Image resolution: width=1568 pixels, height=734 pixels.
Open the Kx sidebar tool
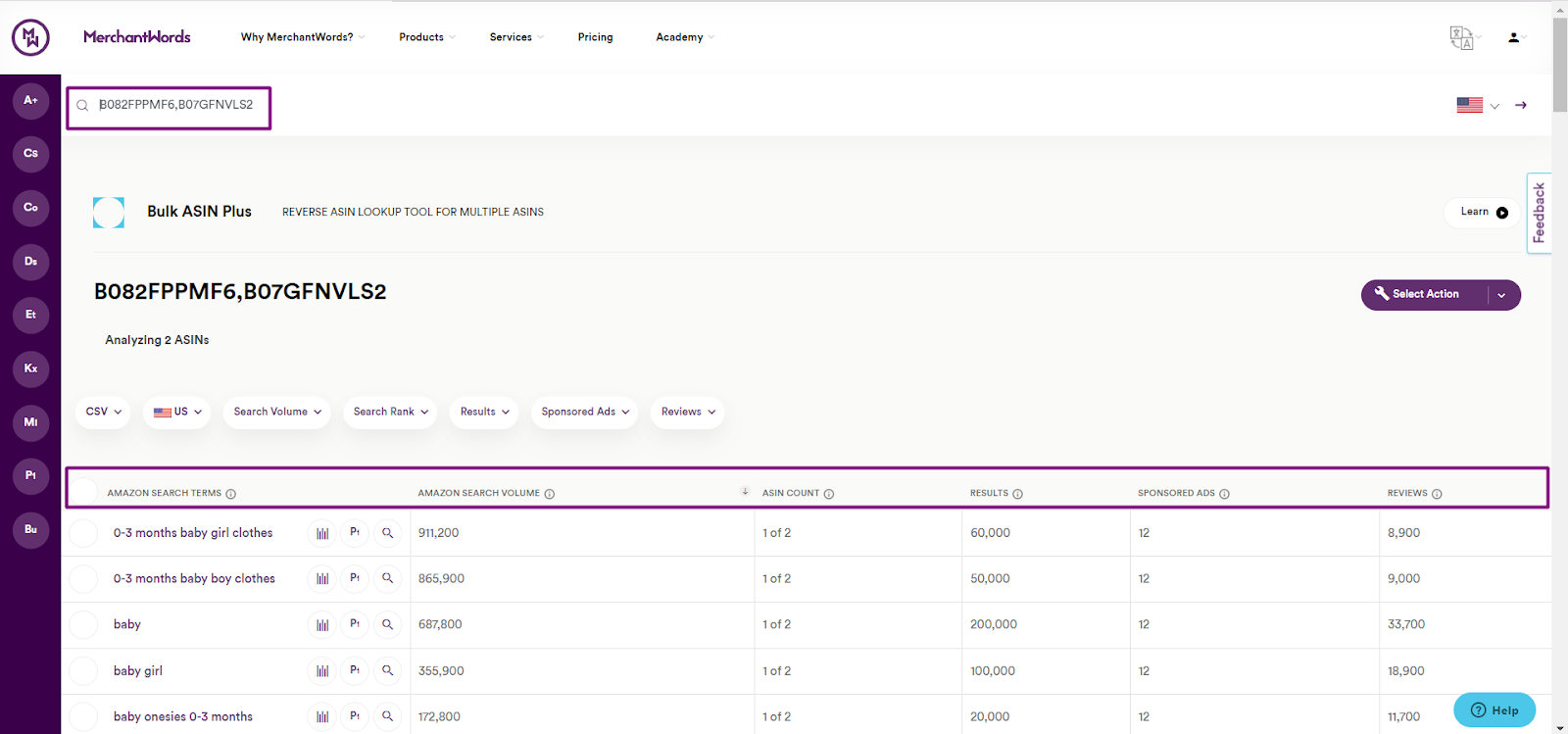[x=30, y=368]
